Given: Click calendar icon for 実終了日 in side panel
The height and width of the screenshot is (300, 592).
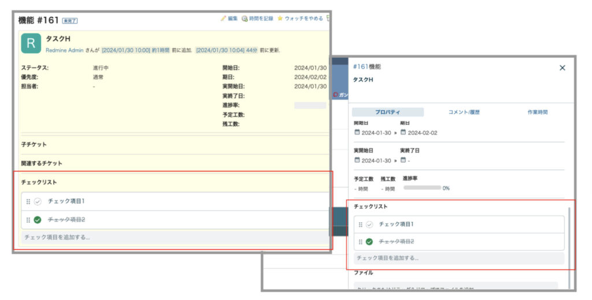Looking at the screenshot, I should [403, 160].
